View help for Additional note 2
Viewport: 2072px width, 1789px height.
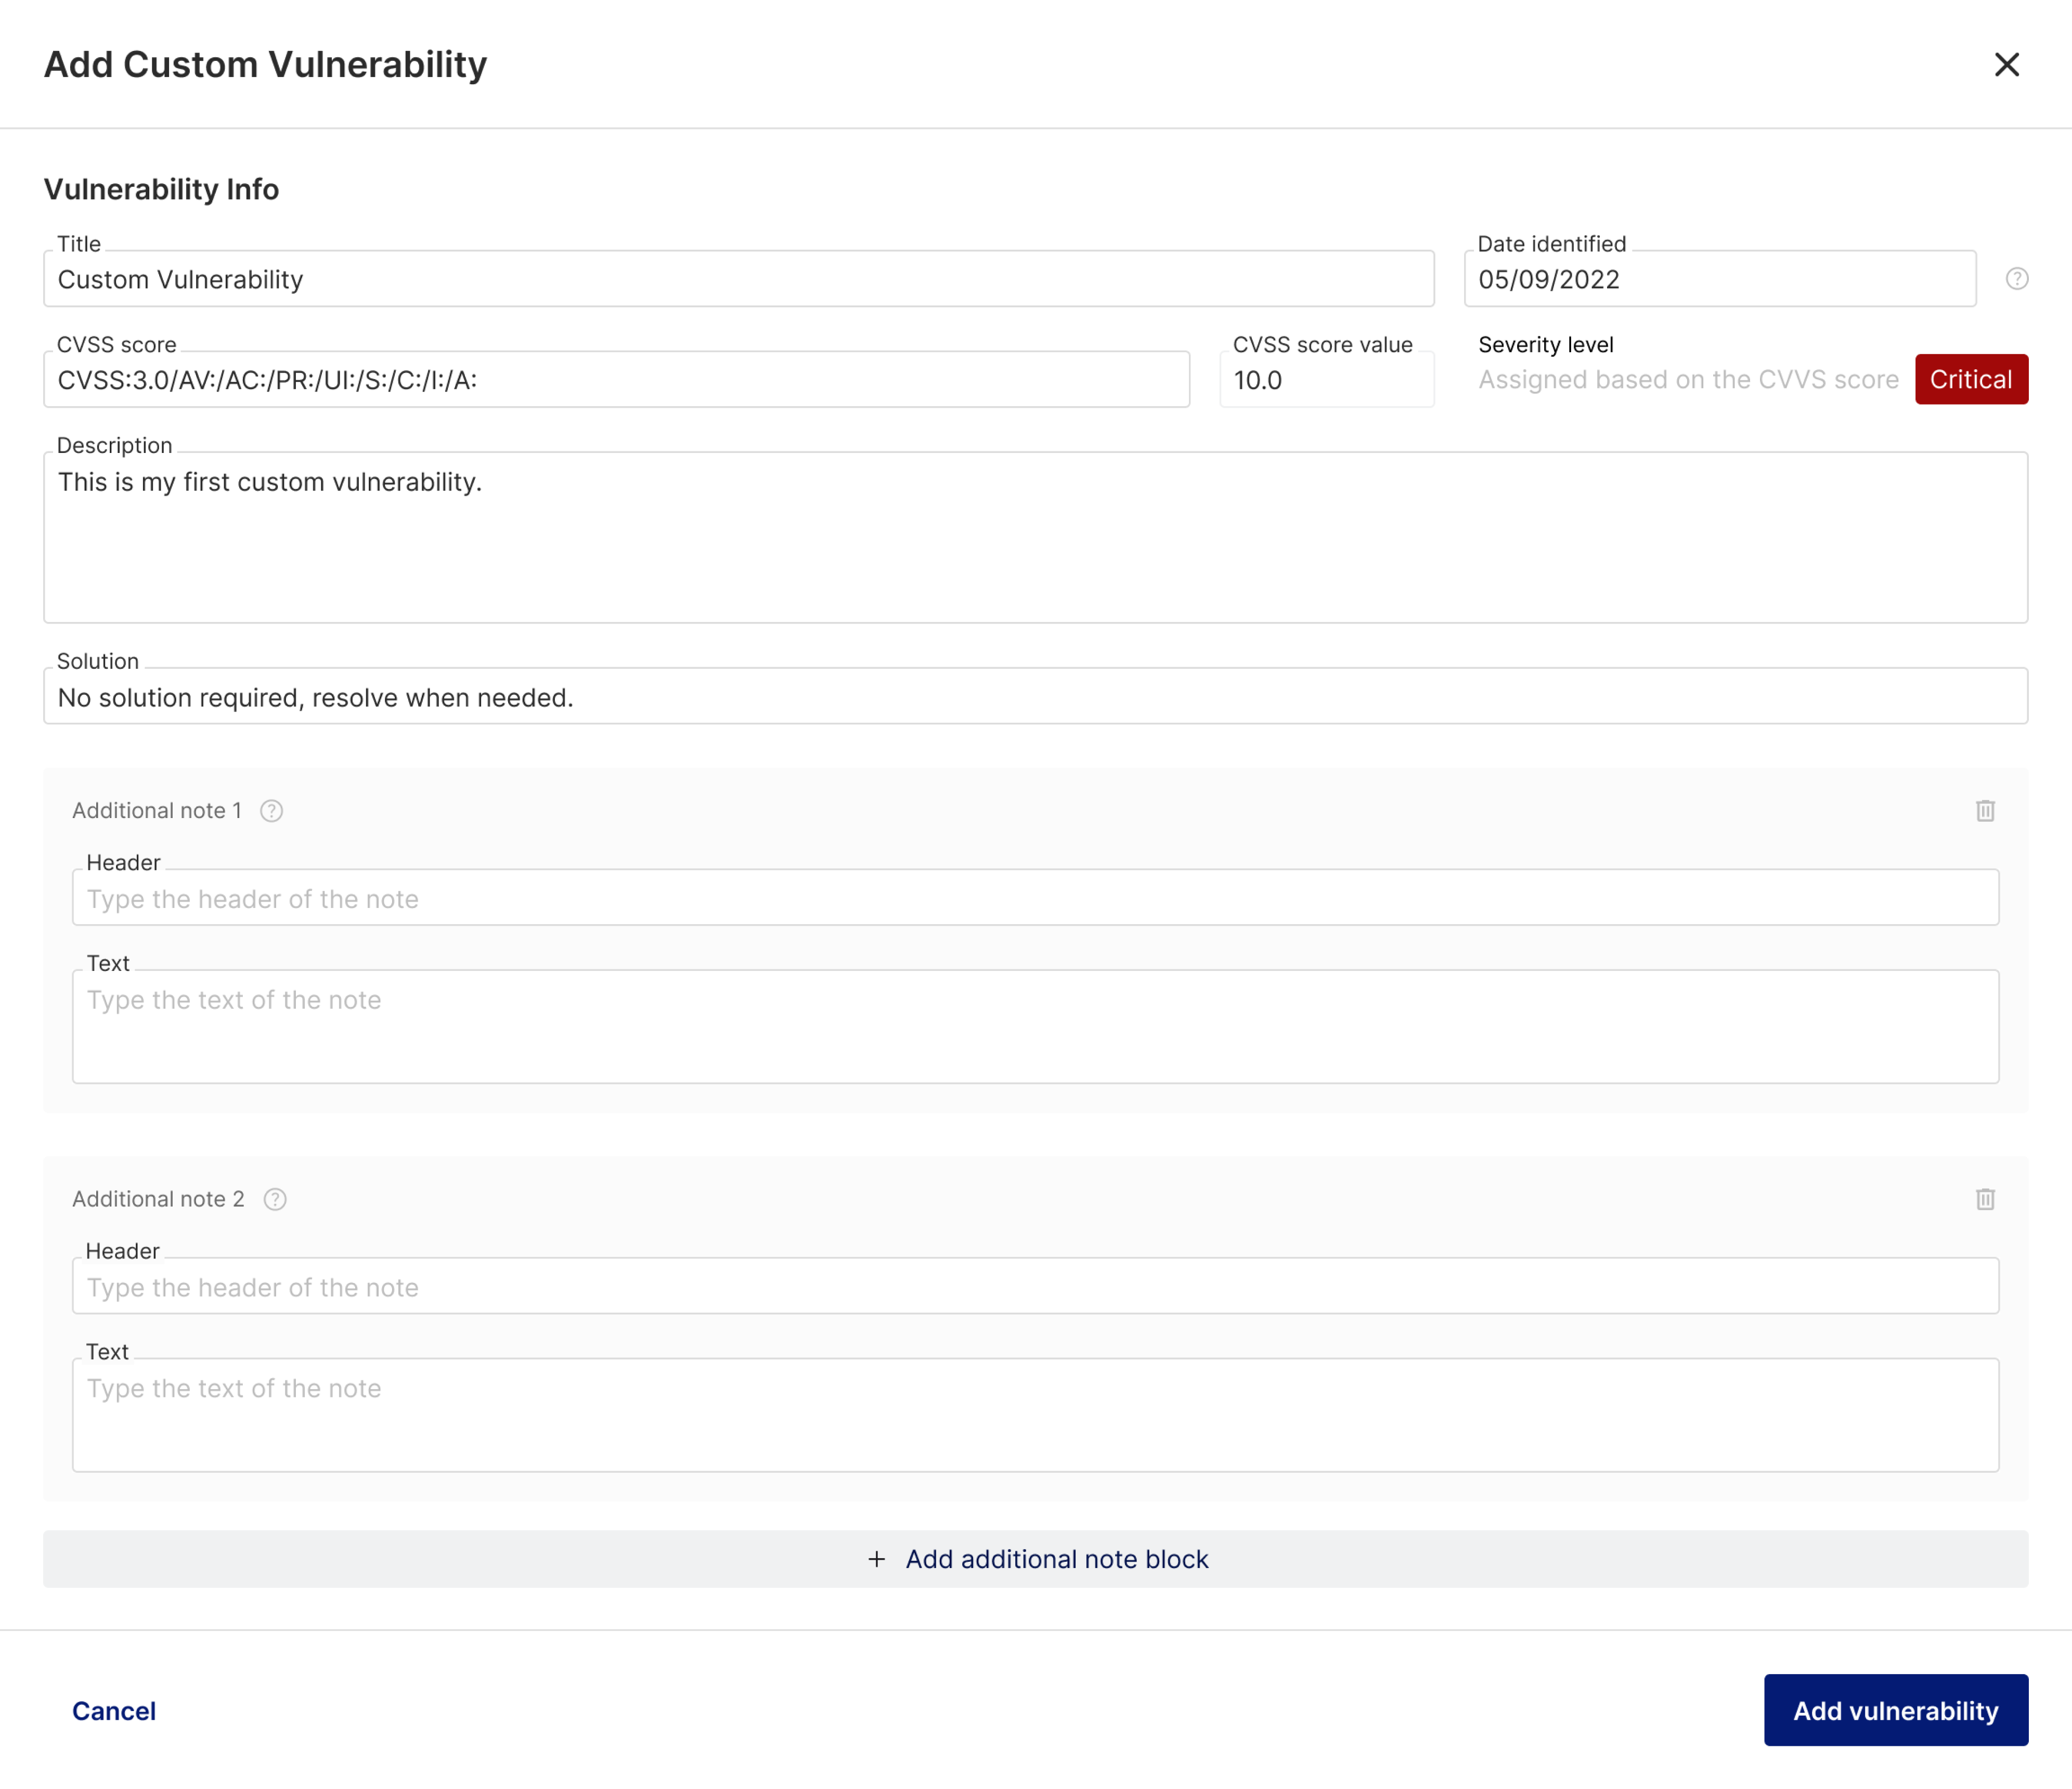(x=274, y=1198)
